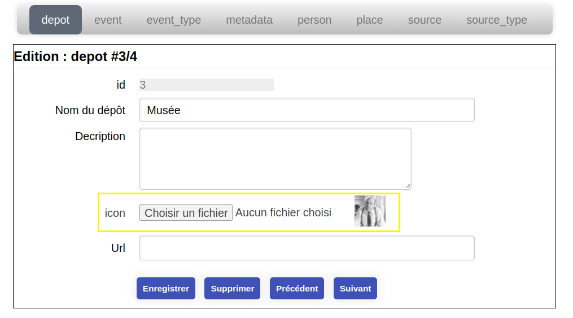
Task: Click the Nom du dépôt field
Action: (x=307, y=110)
